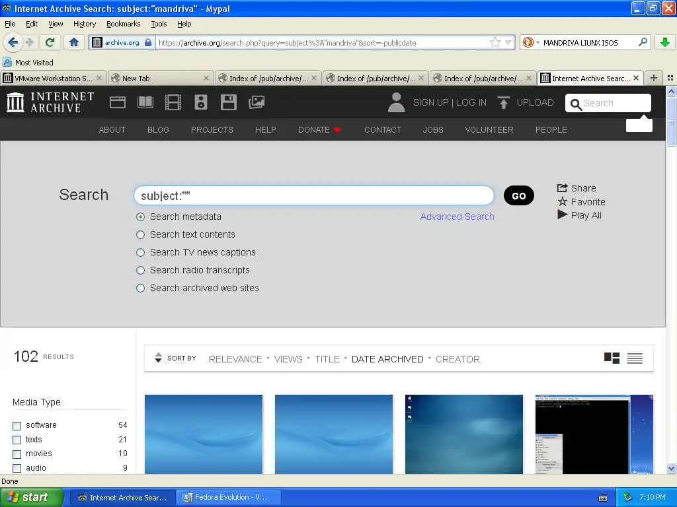This screenshot has width=677, height=507.
Task: Open the Video film-strip icon
Action: pos(173,102)
